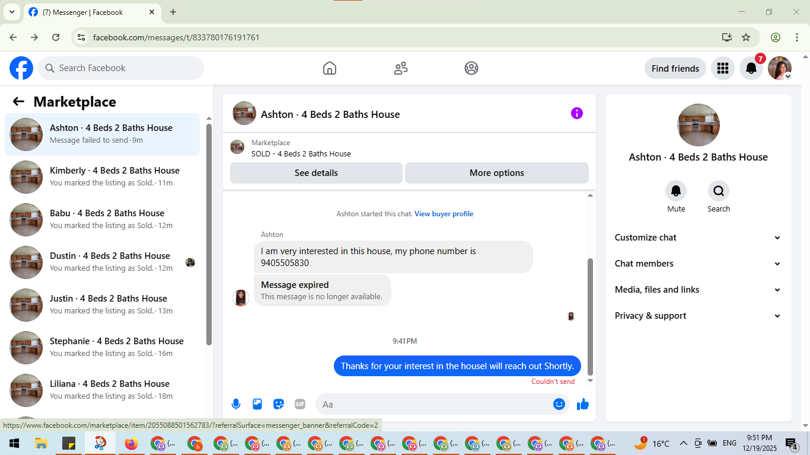Expand the Chat members section
The image size is (810, 455).
click(x=699, y=264)
